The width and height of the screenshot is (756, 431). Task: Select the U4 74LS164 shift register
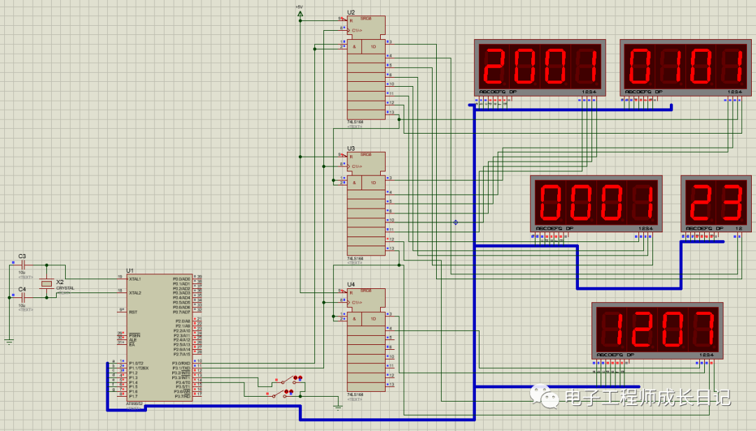pyautogui.click(x=366, y=340)
